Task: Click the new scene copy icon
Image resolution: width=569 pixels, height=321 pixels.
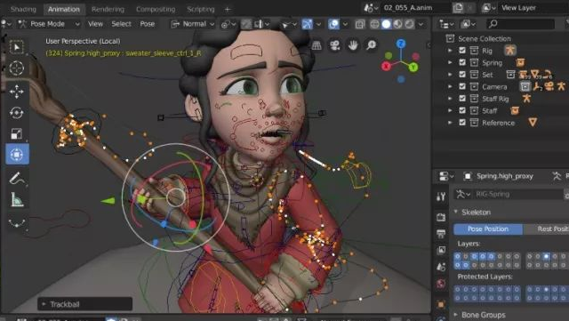Action: point(458,8)
